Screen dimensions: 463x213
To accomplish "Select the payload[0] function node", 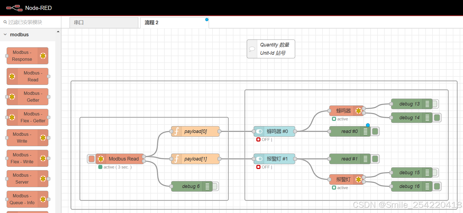I will (195, 131).
